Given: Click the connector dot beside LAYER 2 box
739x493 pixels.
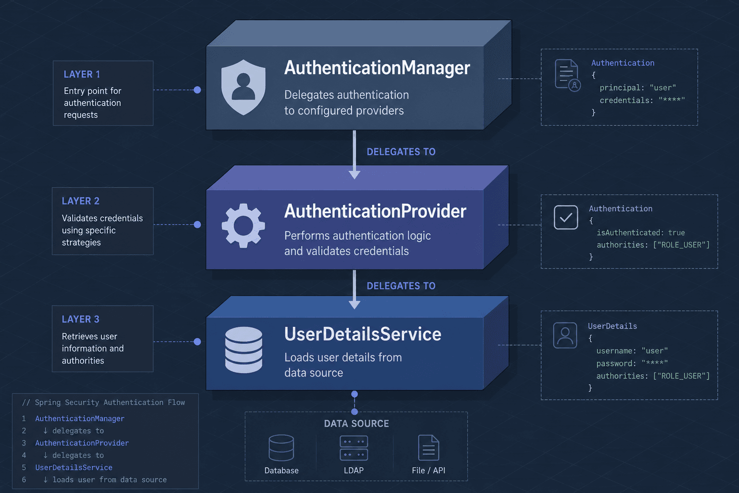Looking at the screenshot, I should pos(197,224).
